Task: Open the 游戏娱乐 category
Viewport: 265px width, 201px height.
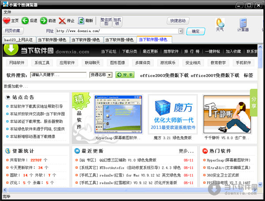Action: pos(168,63)
